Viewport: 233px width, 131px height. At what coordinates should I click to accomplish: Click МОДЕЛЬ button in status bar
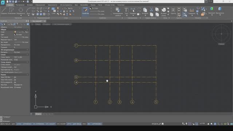click(x=155, y=124)
